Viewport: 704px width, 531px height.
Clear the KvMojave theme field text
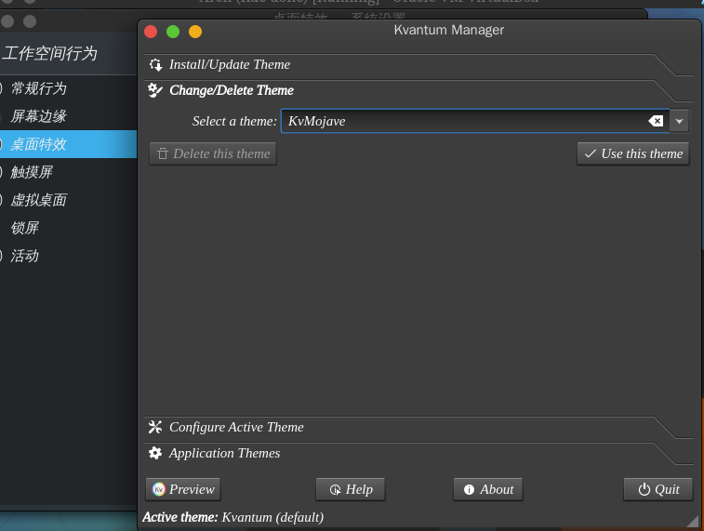point(656,121)
